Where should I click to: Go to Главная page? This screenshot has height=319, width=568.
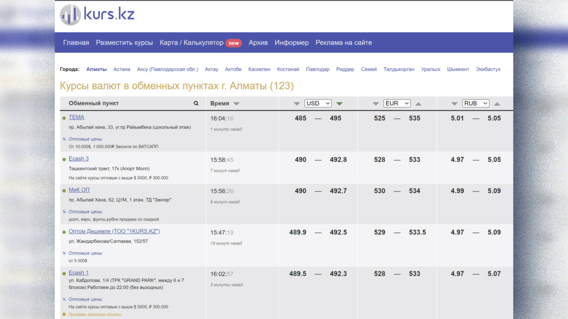[x=76, y=43]
